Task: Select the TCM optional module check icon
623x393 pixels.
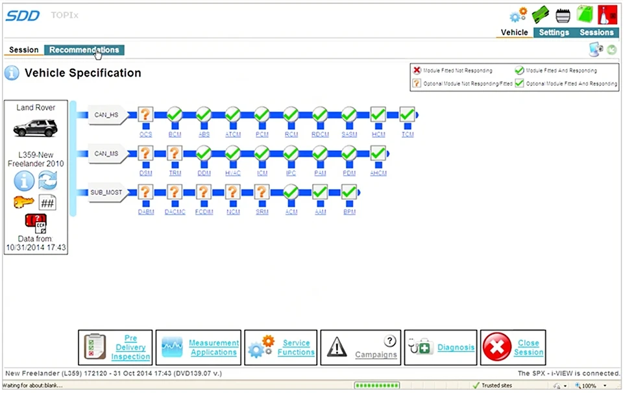Action: pyautogui.click(x=408, y=114)
